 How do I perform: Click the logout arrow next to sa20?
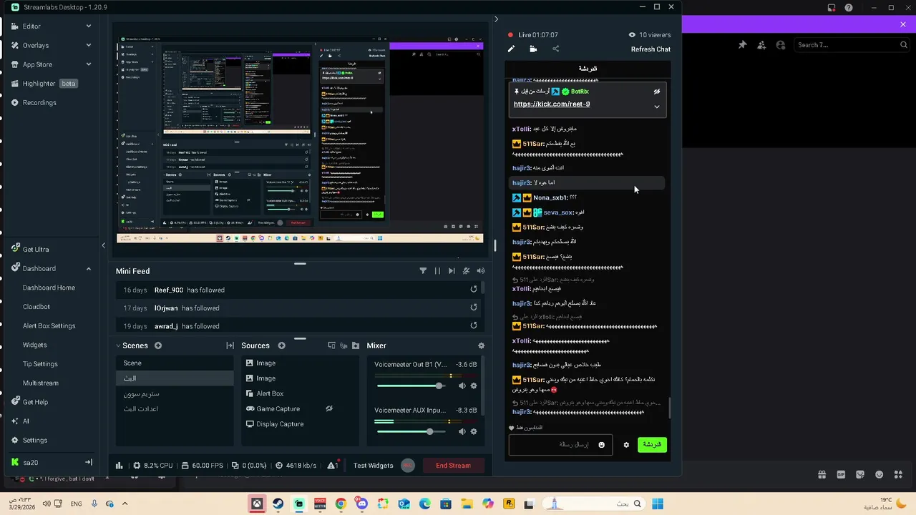point(89,462)
